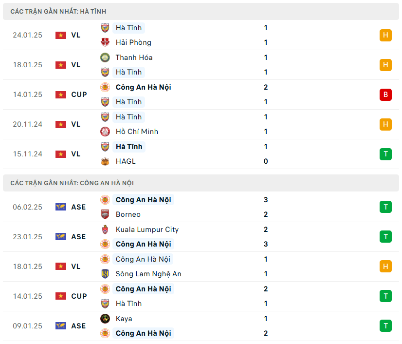This screenshot has height=344, width=402.
Task: Click the Hồ Chí Minh club crest icon
Action: [105, 132]
